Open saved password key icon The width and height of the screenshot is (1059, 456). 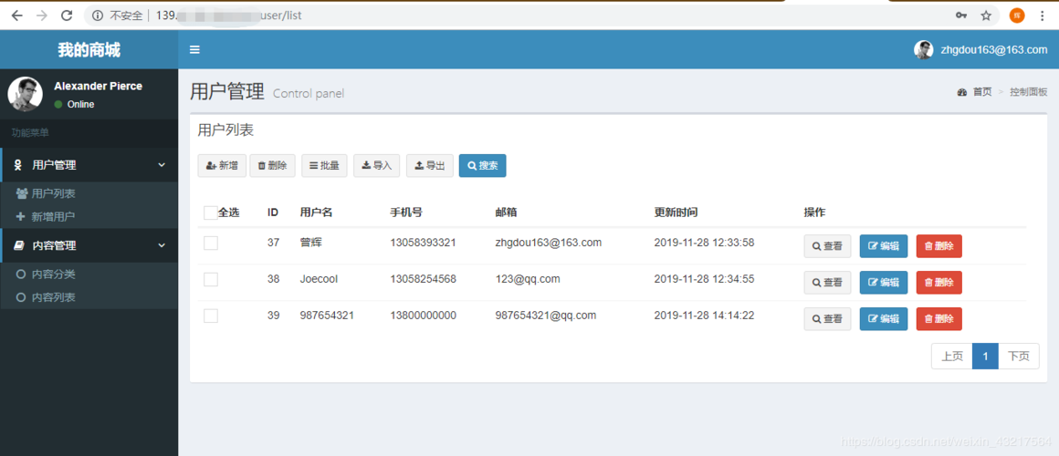click(960, 16)
